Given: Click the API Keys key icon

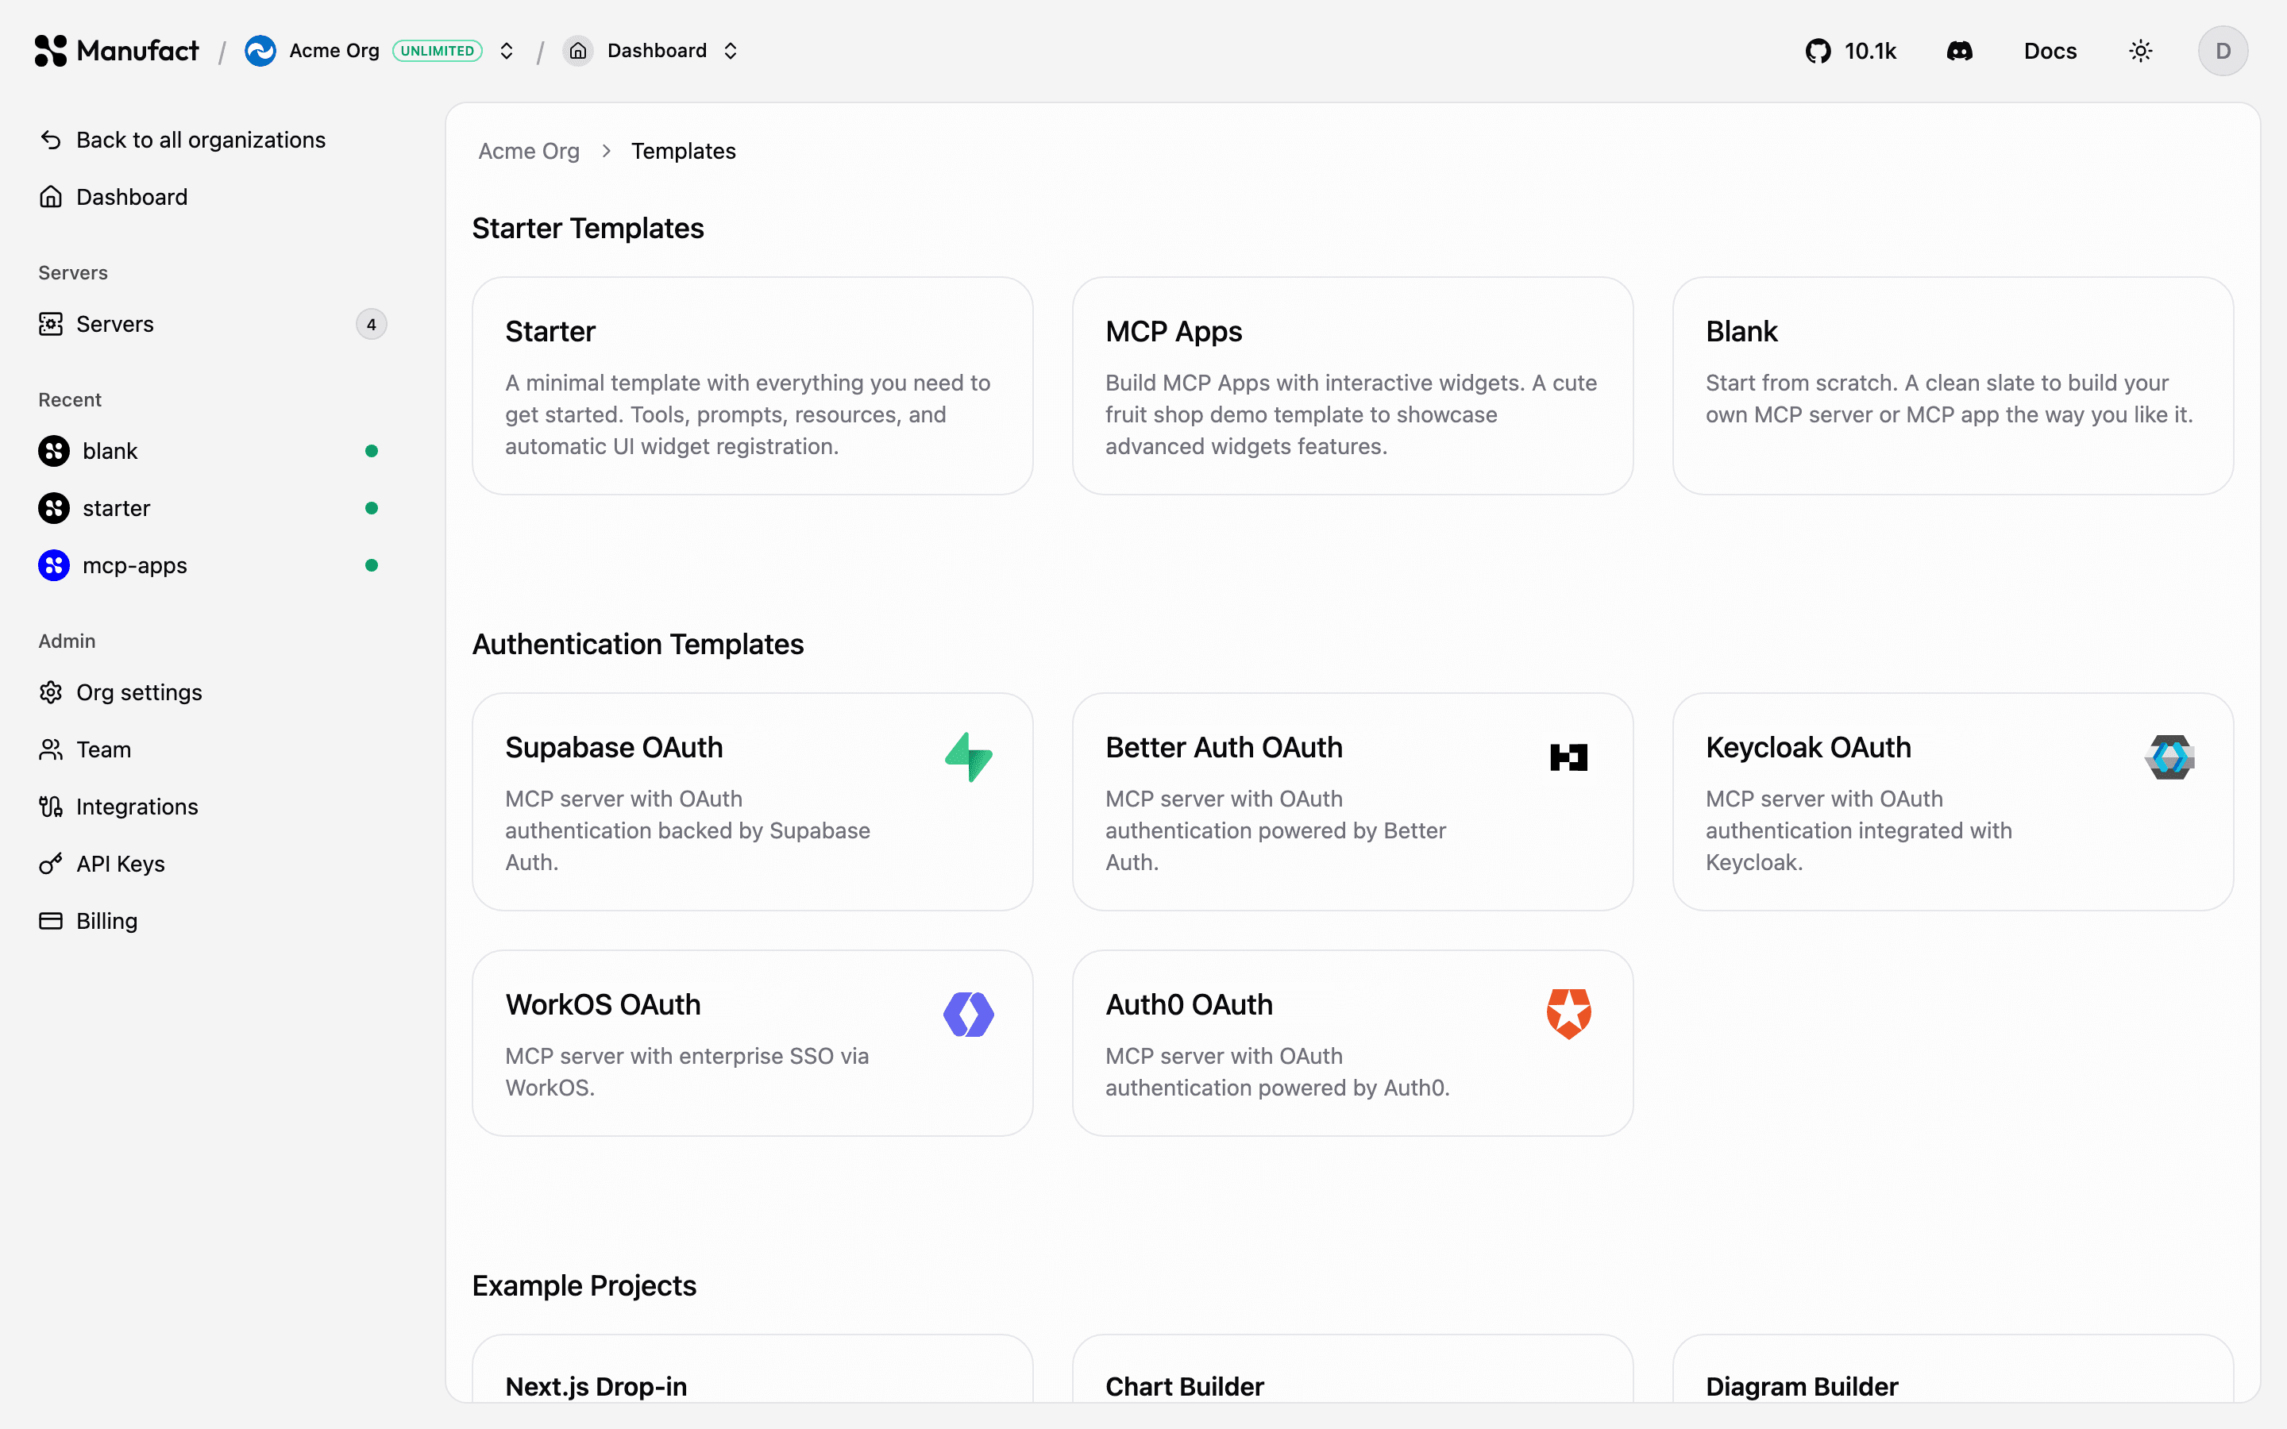Looking at the screenshot, I should (x=51, y=864).
